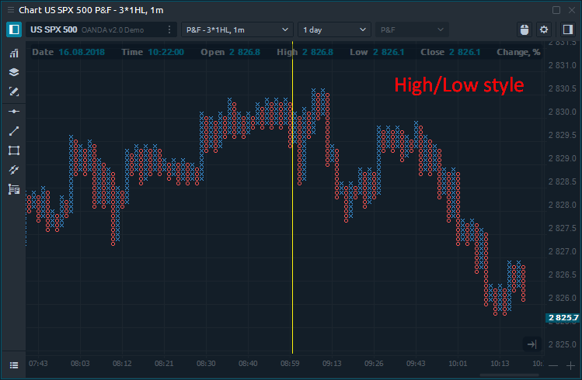This screenshot has width=582, height=380.
Task: Toggle the right side panel
Action: 566,29
